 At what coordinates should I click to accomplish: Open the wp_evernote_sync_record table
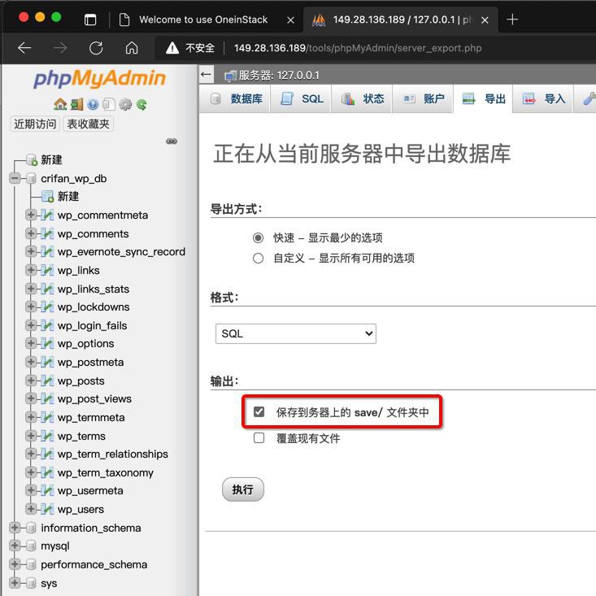121,251
